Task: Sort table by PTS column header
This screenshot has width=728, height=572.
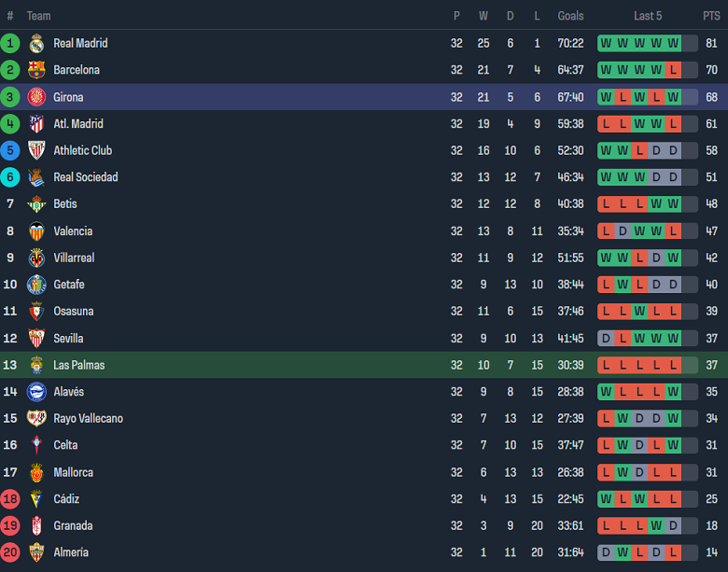Action: [x=711, y=16]
